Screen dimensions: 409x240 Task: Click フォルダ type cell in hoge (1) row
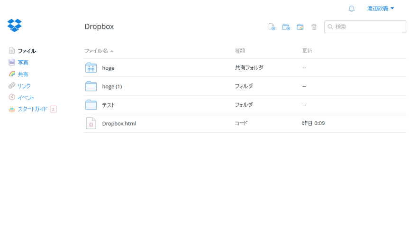(244, 86)
